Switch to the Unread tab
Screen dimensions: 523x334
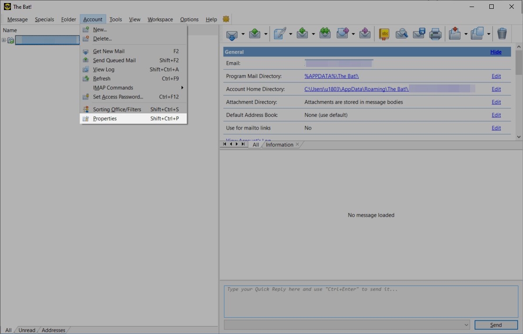(27, 330)
